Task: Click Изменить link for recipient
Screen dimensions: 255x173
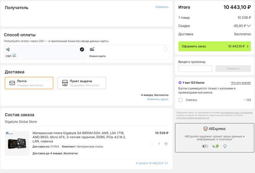Action: coord(162,7)
